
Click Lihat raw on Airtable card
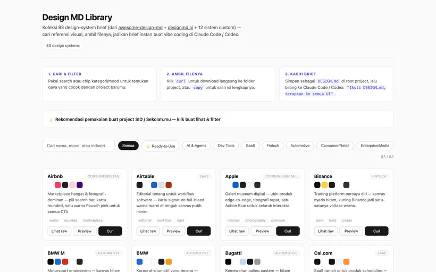tap(148, 231)
